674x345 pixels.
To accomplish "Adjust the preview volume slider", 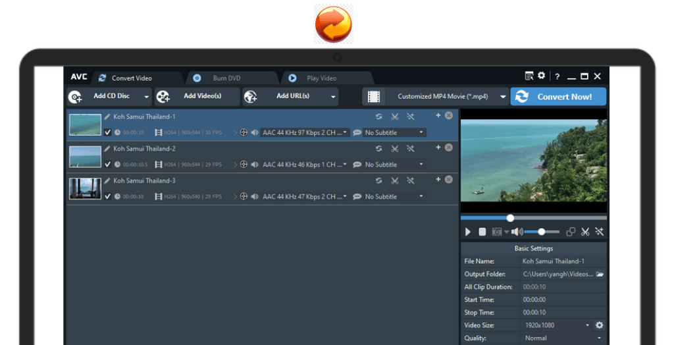I will point(542,232).
